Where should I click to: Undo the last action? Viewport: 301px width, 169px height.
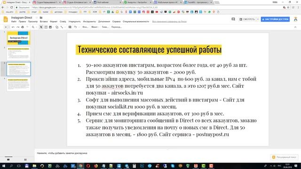(13, 27)
